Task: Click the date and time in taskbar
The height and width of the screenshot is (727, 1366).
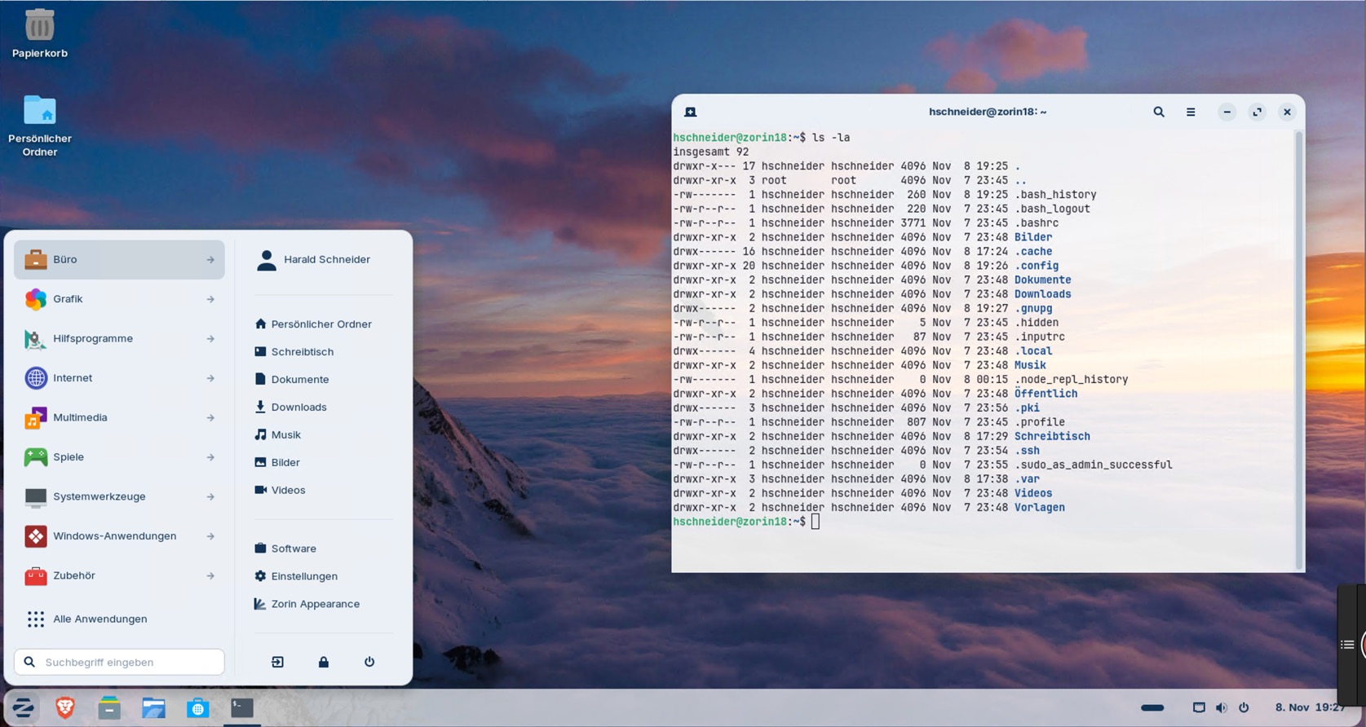Action: [1311, 707]
